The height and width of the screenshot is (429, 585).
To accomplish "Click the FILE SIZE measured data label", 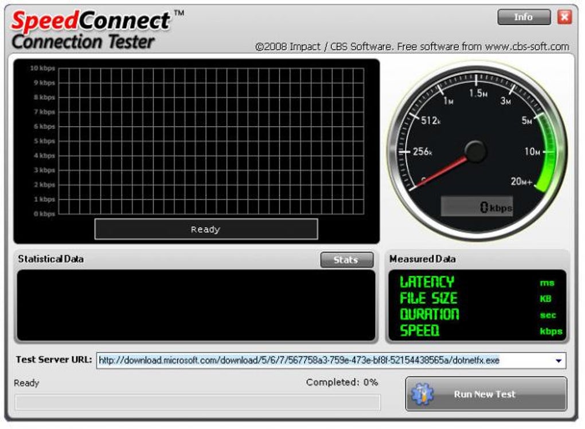I will coord(428,298).
